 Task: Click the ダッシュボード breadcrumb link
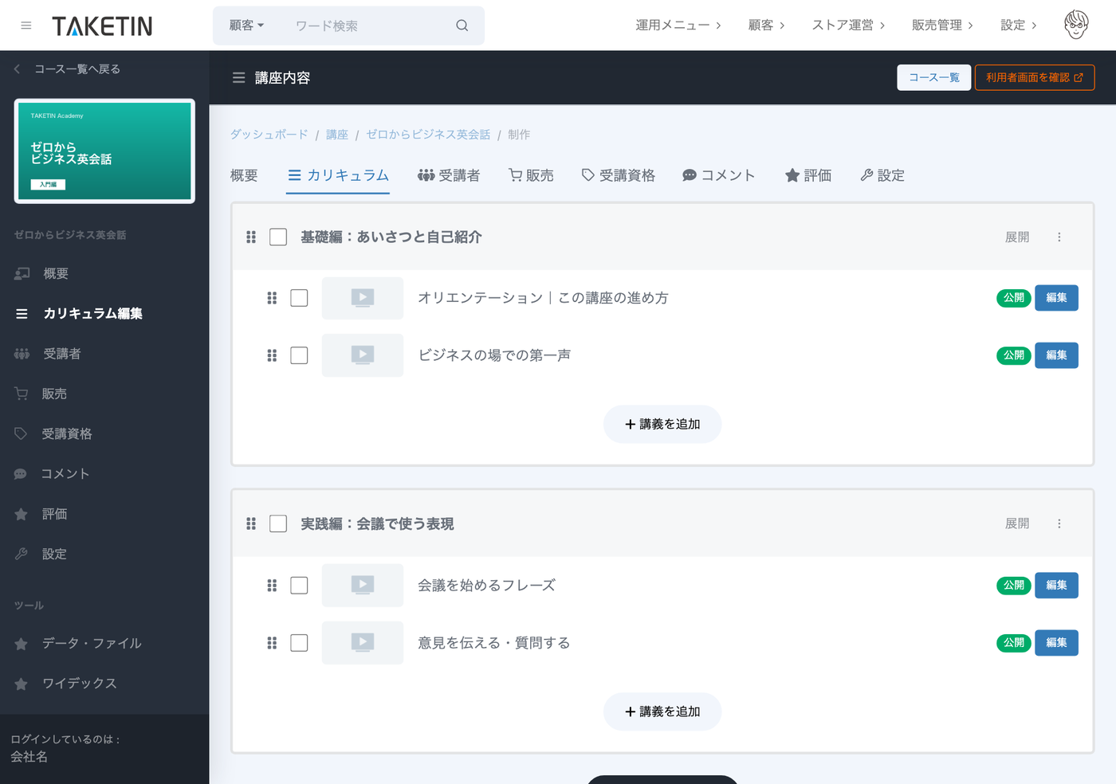click(x=269, y=135)
